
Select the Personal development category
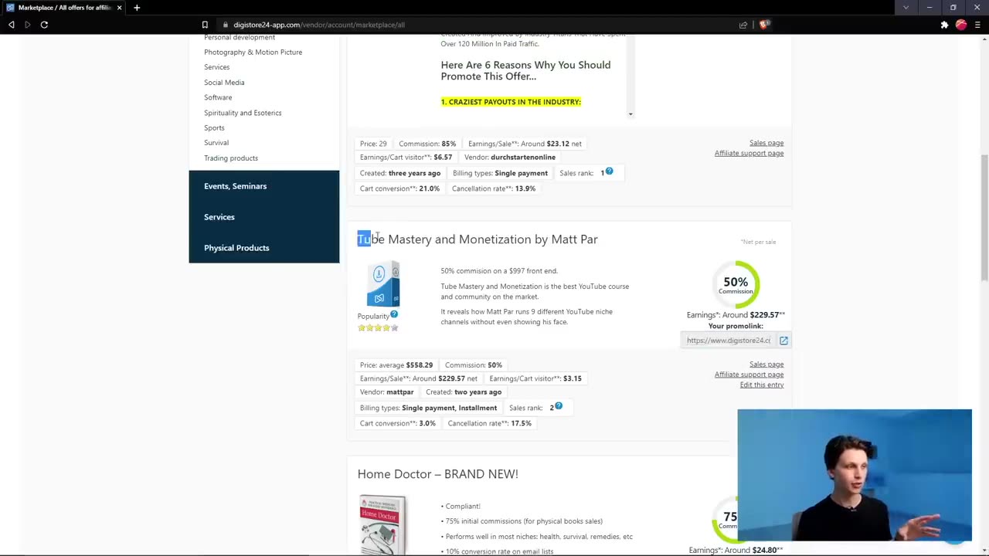point(240,38)
